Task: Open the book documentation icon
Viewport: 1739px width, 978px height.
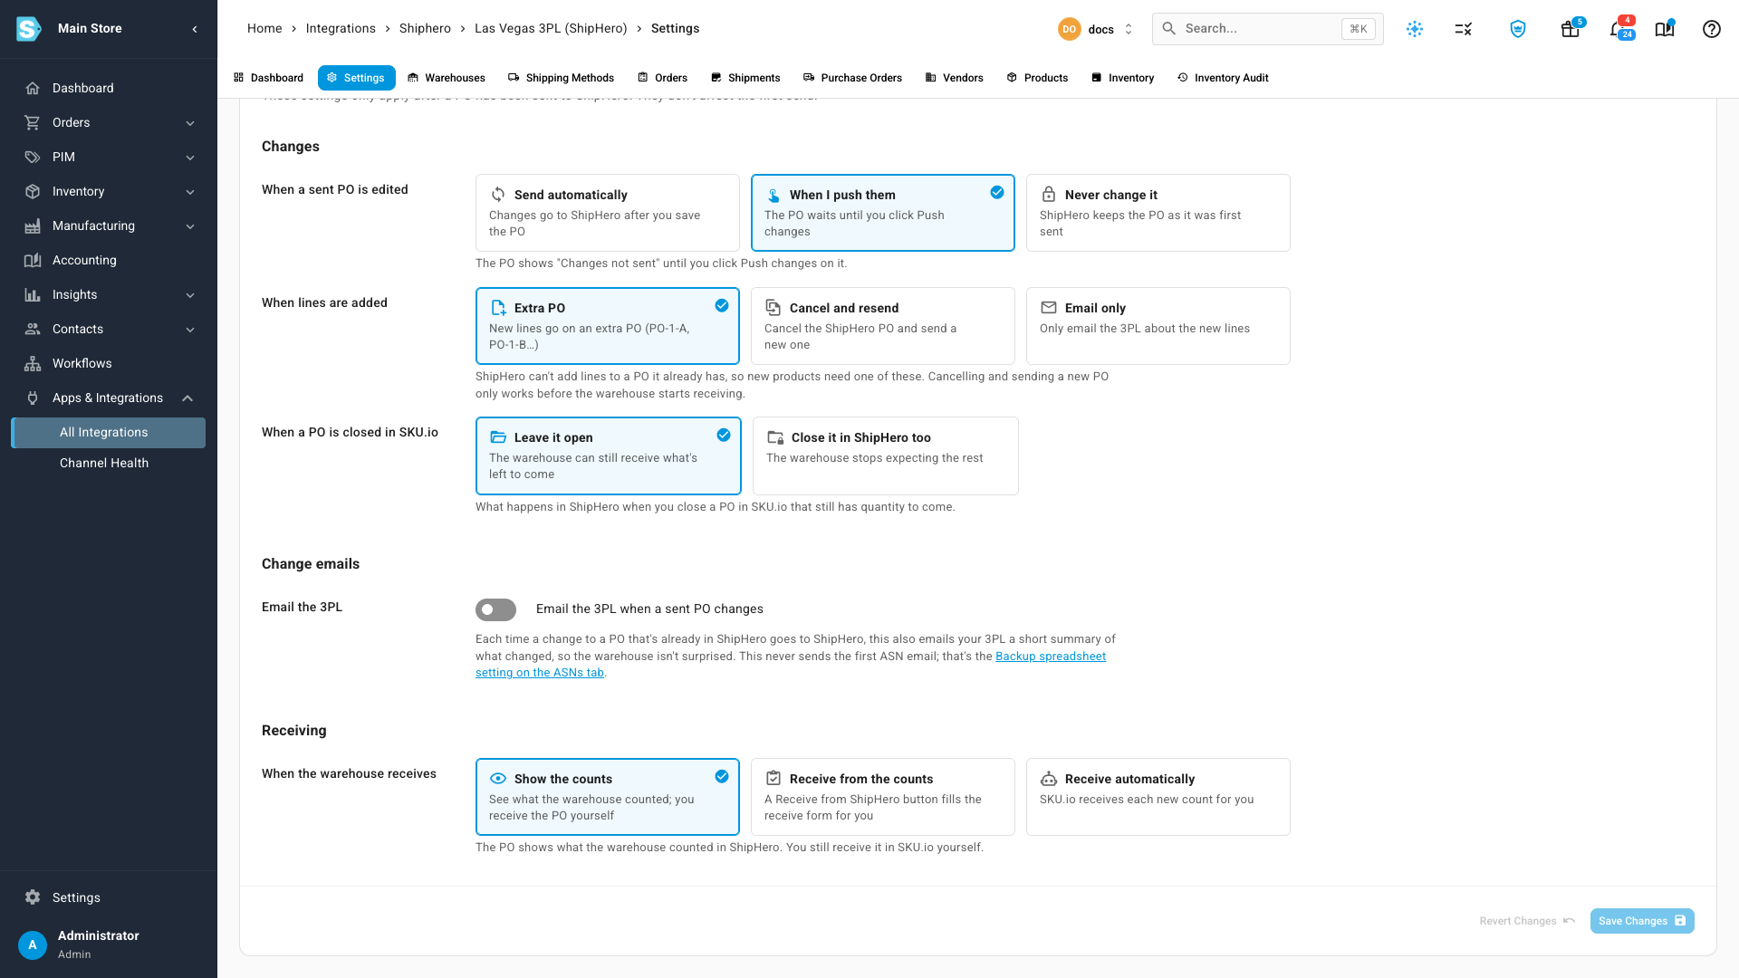Action: pyautogui.click(x=1664, y=29)
